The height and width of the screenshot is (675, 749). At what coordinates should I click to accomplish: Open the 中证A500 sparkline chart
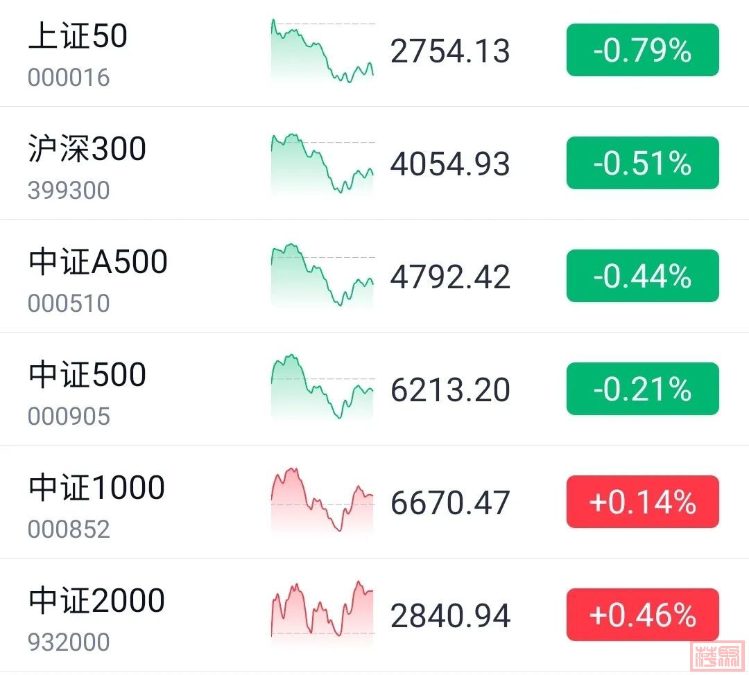pos(322,276)
